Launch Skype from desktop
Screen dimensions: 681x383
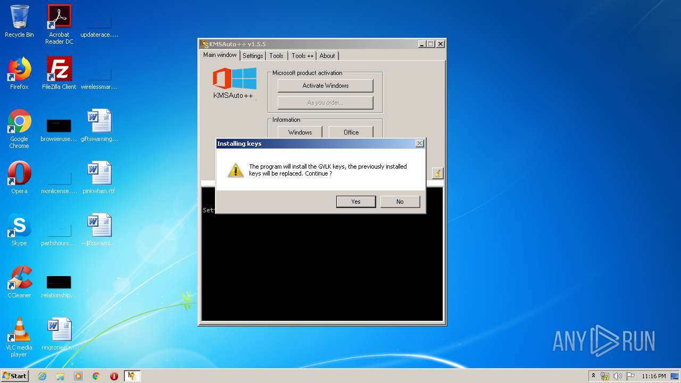[19, 230]
